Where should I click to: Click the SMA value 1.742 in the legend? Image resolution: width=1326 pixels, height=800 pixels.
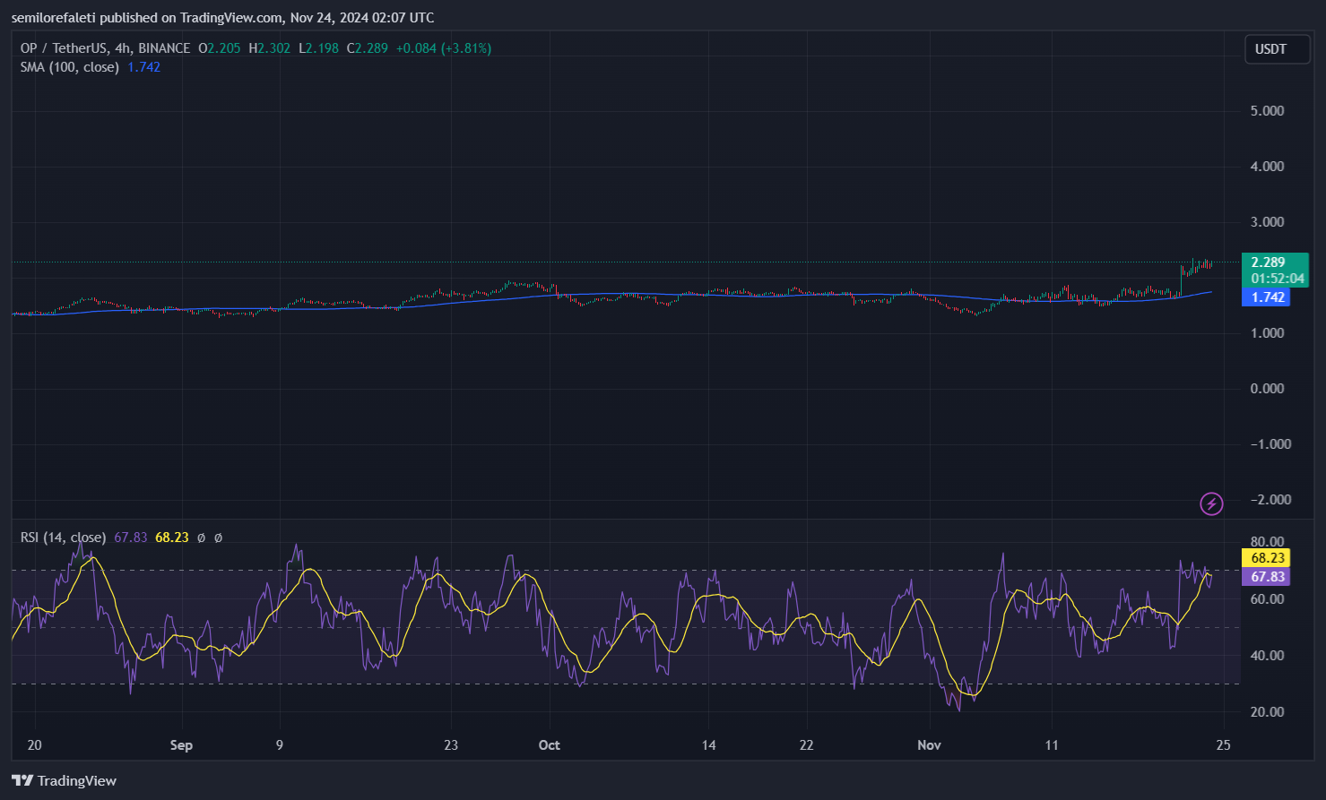(144, 67)
